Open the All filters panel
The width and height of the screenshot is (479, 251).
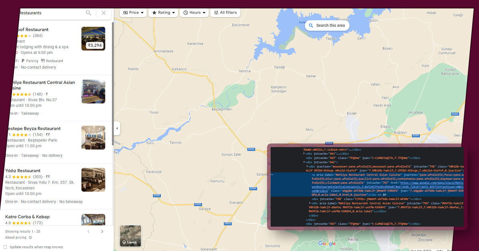tap(226, 13)
